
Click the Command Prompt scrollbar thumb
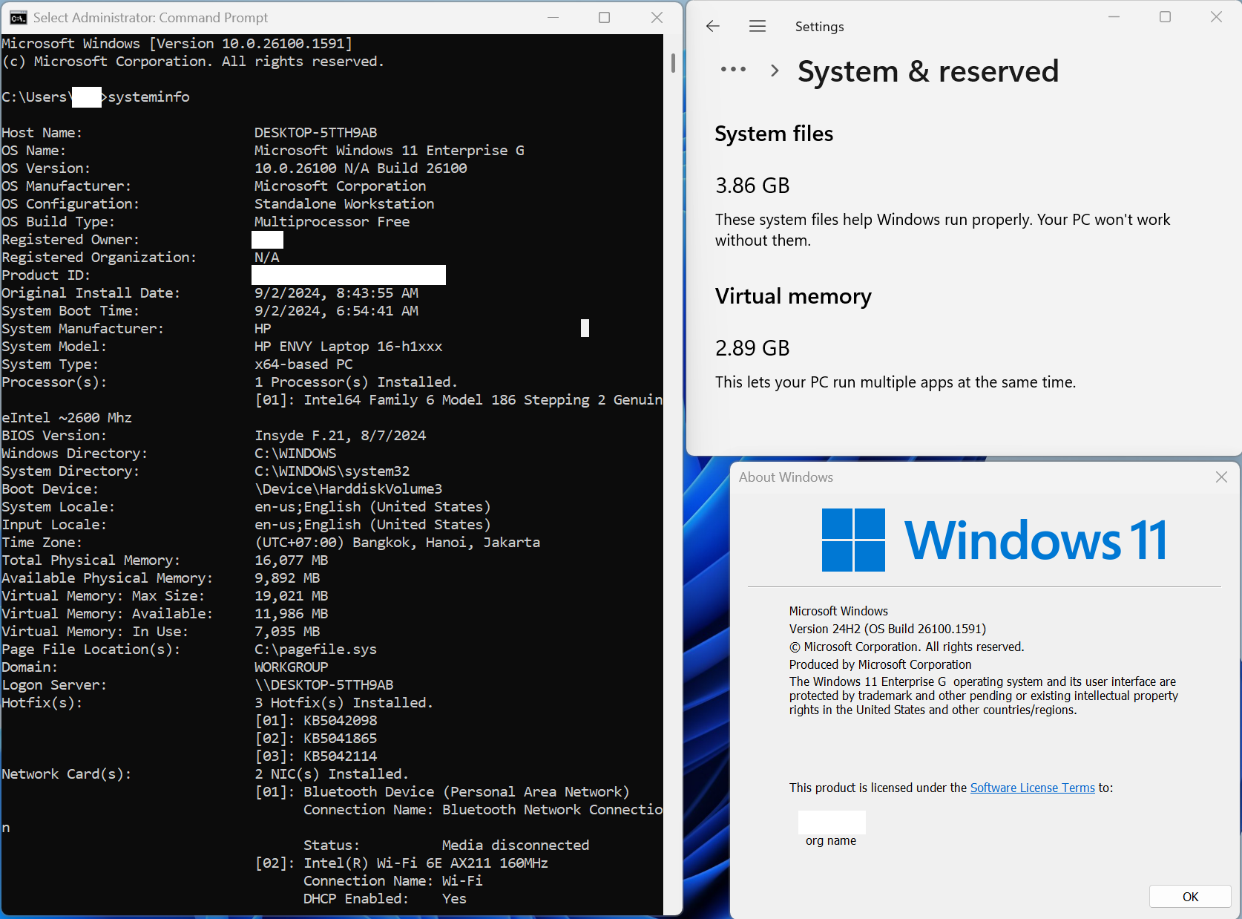[x=673, y=62]
